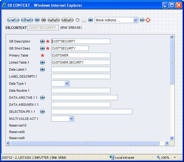Click the validate question-check toolbar button

(x=27, y=20)
